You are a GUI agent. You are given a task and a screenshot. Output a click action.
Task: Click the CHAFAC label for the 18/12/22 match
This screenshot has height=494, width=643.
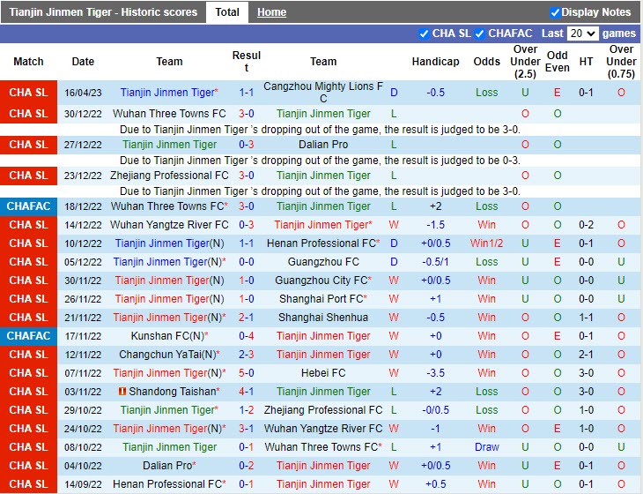[x=28, y=206]
